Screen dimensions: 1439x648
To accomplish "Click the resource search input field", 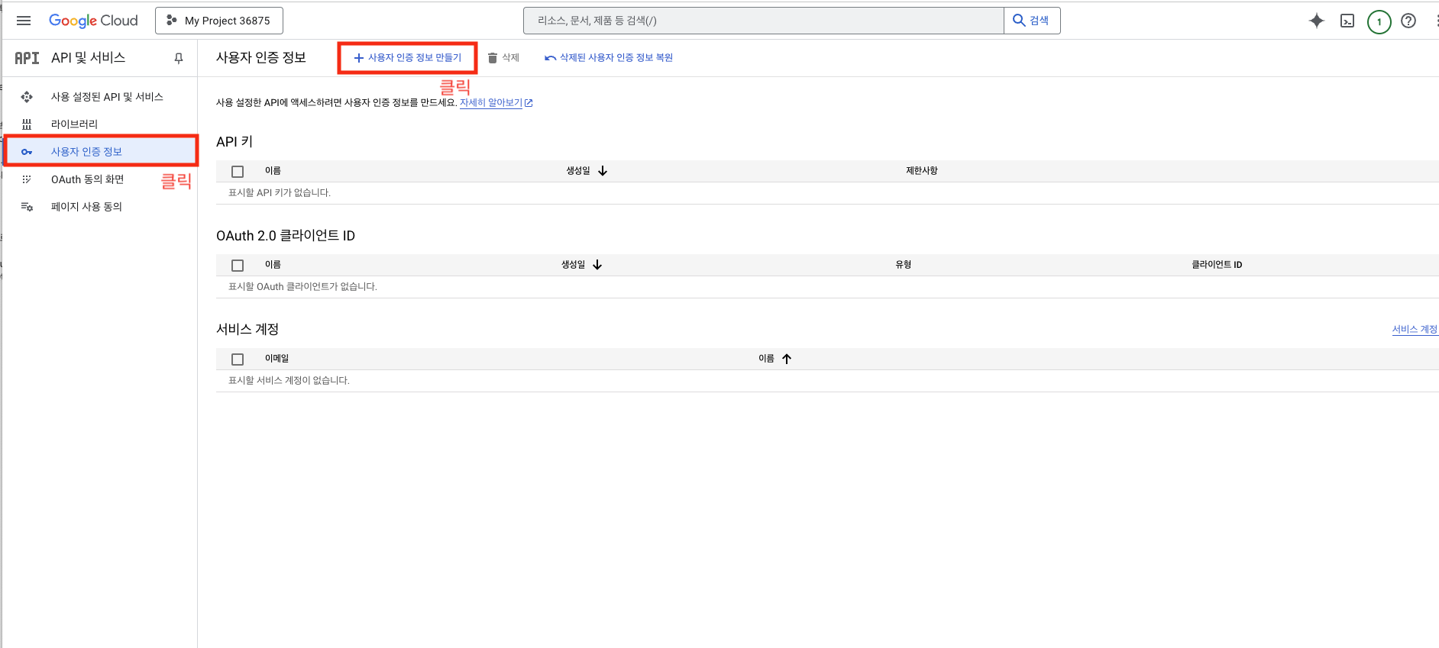I will [x=762, y=21].
